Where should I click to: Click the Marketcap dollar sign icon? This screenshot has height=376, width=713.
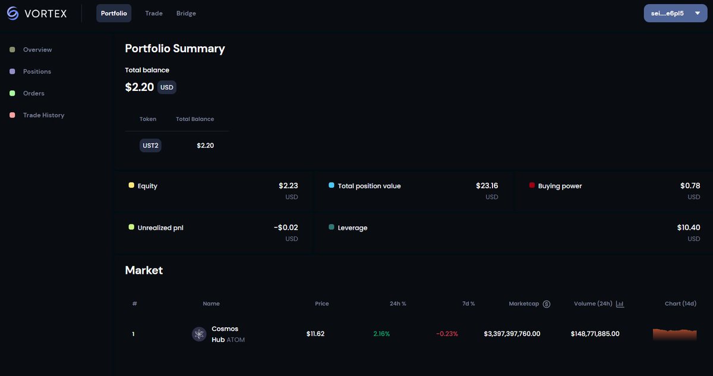(547, 304)
